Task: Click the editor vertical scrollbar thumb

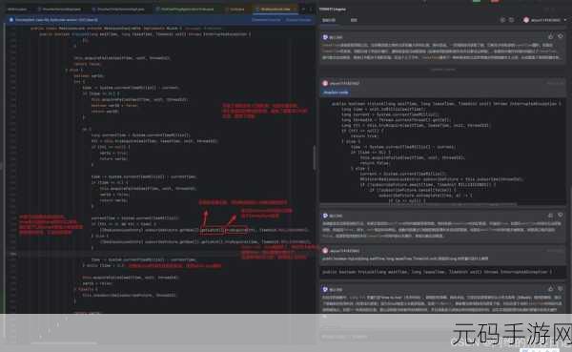Action: click(x=314, y=157)
